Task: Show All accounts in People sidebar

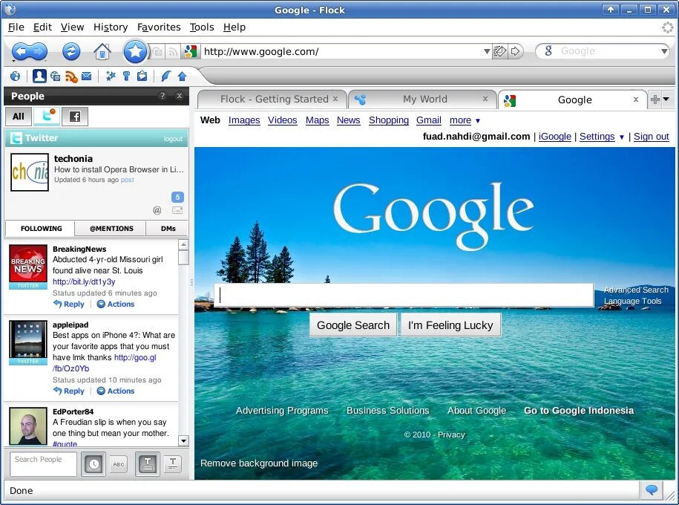Action: point(19,116)
